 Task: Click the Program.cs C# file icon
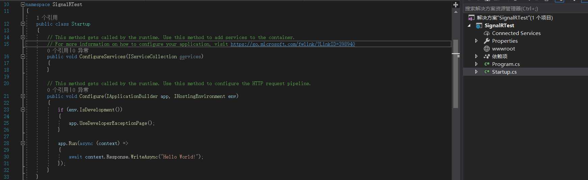point(487,64)
